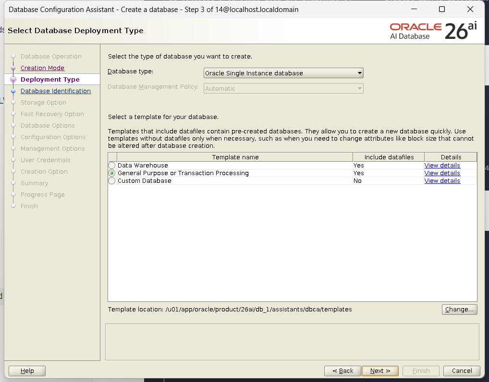Go to the Next step
Screen dimensions: 489x382
click(380, 371)
